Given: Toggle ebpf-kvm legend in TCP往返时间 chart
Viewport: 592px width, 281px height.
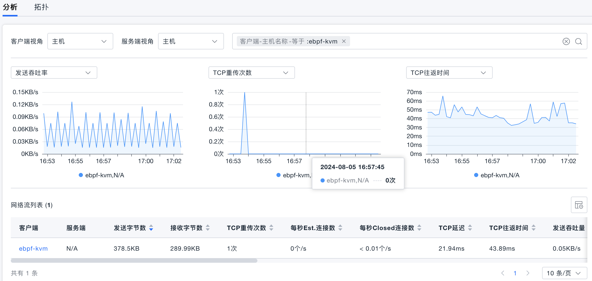Looking at the screenshot, I should [497, 175].
